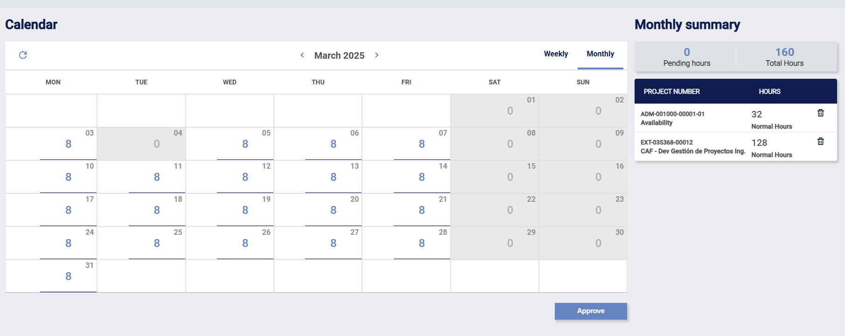Click the March 31 hours entry
The height and width of the screenshot is (336, 845).
(68, 276)
